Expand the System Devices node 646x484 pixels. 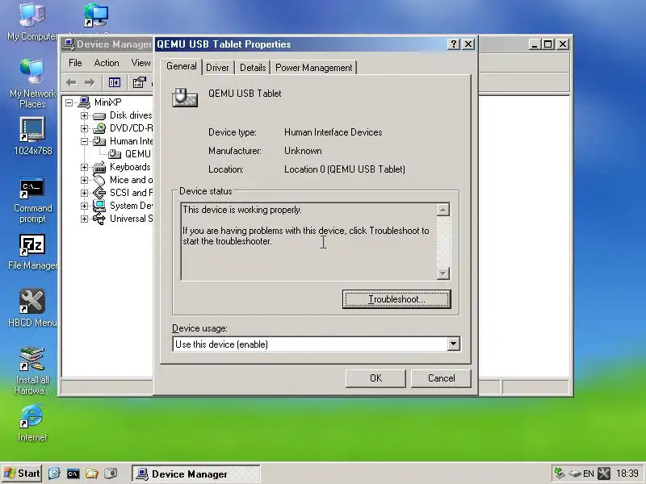[85, 206]
